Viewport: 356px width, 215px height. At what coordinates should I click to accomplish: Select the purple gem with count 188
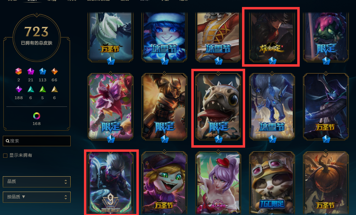(x=19, y=89)
